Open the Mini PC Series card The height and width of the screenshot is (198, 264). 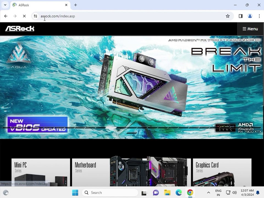click(x=41, y=172)
